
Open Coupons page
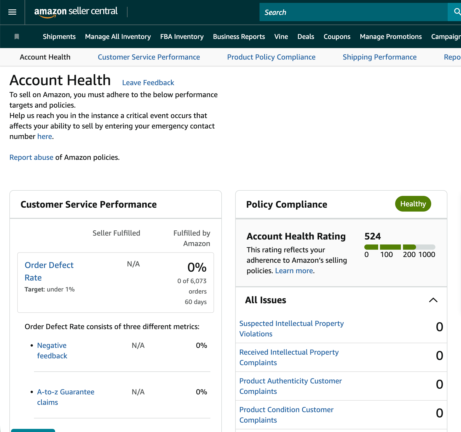click(x=337, y=37)
